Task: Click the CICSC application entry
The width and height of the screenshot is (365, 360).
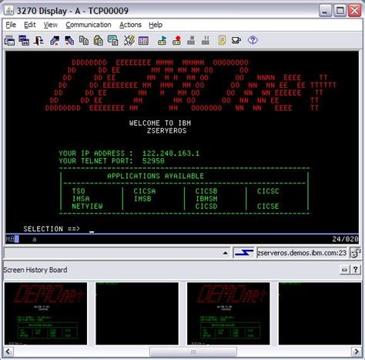Action: (x=268, y=191)
